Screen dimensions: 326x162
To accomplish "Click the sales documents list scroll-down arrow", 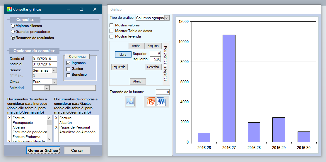I will 50,139.
